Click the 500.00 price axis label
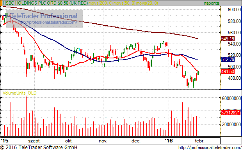This screenshot has height=151, width=242. 234,67
